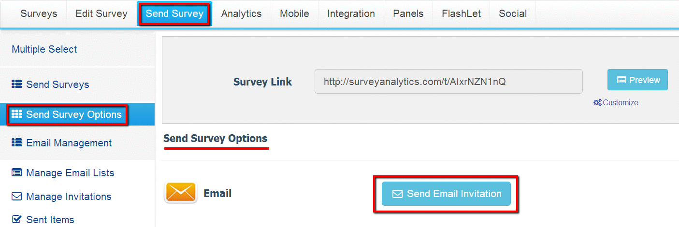The width and height of the screenshot is (679, 227).
Task: Click the orange Email envelope icon
Action: click(x=181, y=193)
